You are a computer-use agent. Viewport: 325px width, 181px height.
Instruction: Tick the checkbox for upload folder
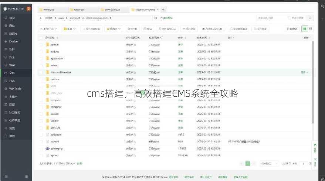click(x=41, y=114)
